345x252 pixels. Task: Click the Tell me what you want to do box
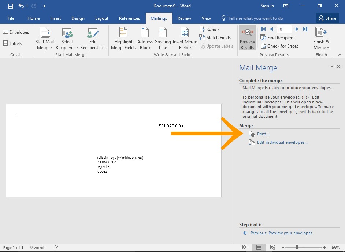pos(252,18)
